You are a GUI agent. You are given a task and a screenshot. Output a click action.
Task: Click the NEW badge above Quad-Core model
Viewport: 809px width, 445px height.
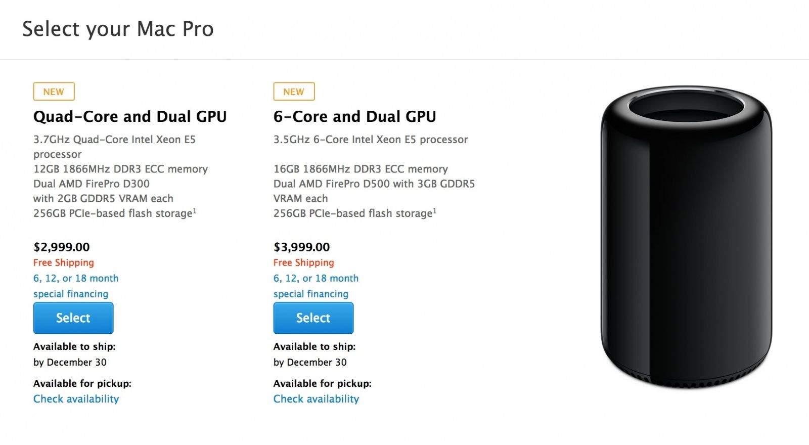tap(54, 92)
